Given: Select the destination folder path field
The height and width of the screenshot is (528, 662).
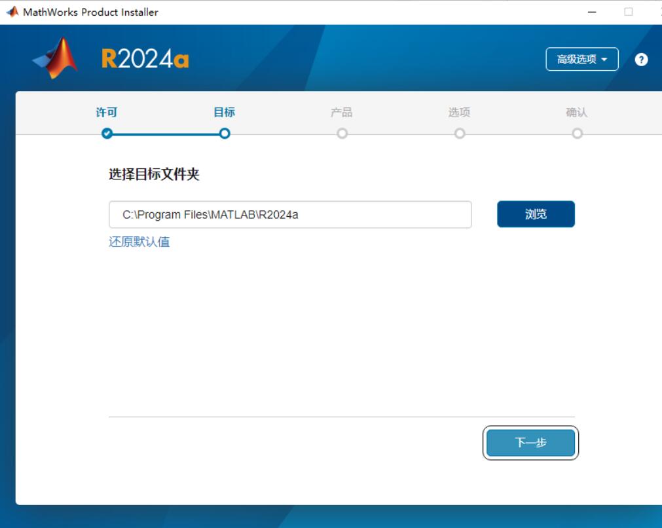Looking at the screenshot, I should click(x=291, y=214).
